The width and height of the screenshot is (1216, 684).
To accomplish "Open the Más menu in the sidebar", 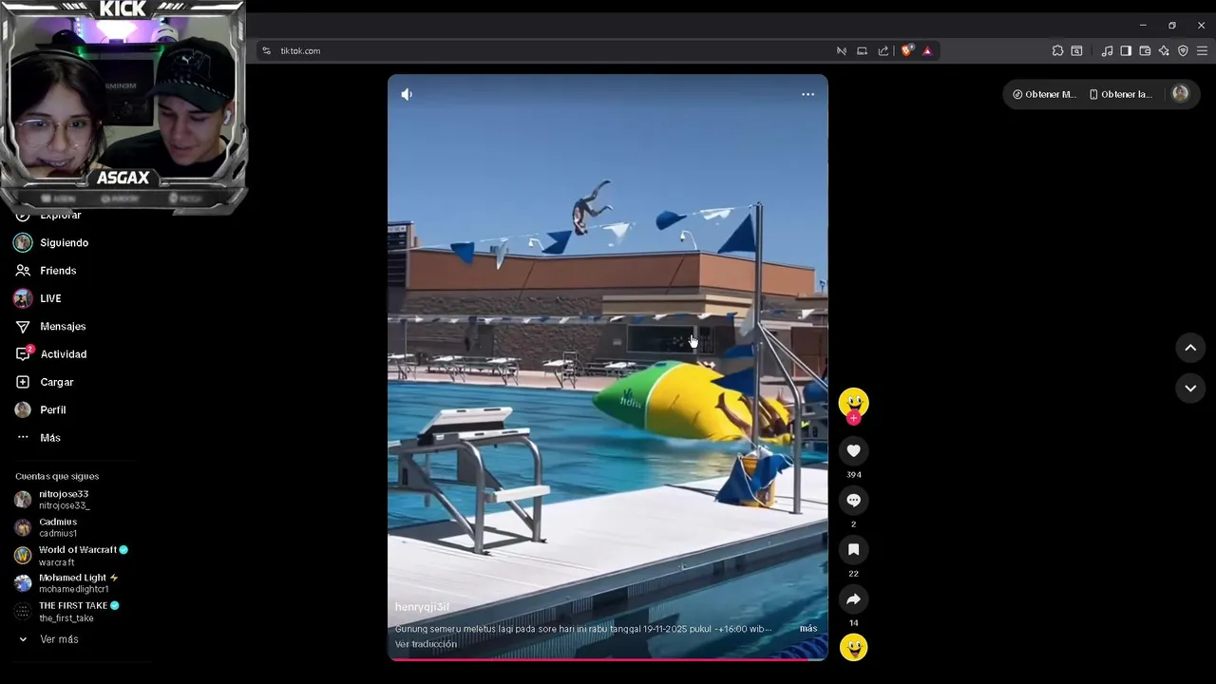I will click(50, 438).
